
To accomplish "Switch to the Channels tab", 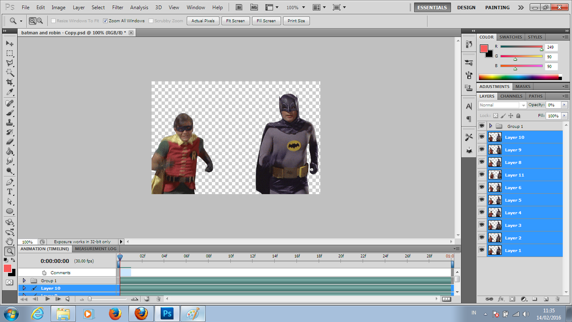I will point(511,96).
